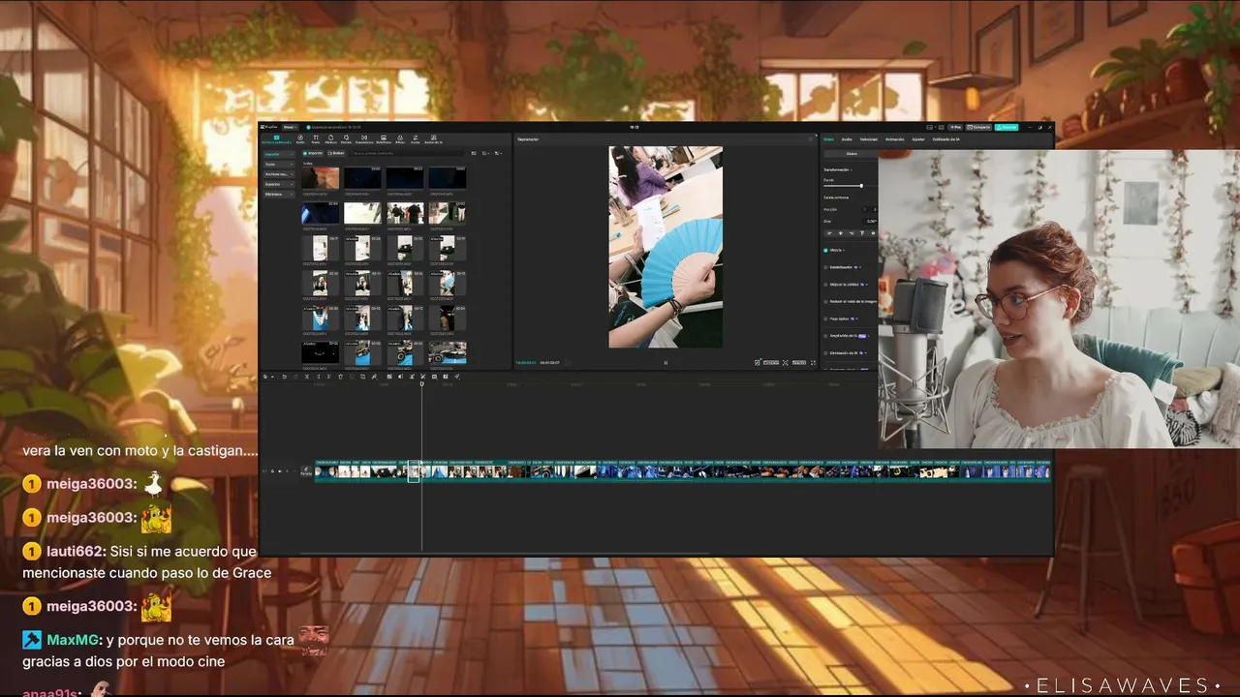Screen dimensions: 1240x697
Task: Open the media sort dropdown
Action: coord(485,153)
